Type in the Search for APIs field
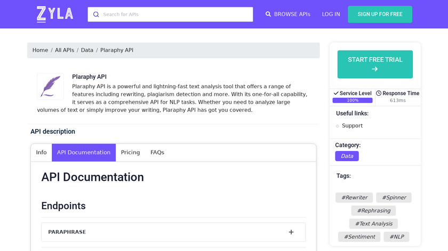This screenshot has width=448, height=251. 176,14
